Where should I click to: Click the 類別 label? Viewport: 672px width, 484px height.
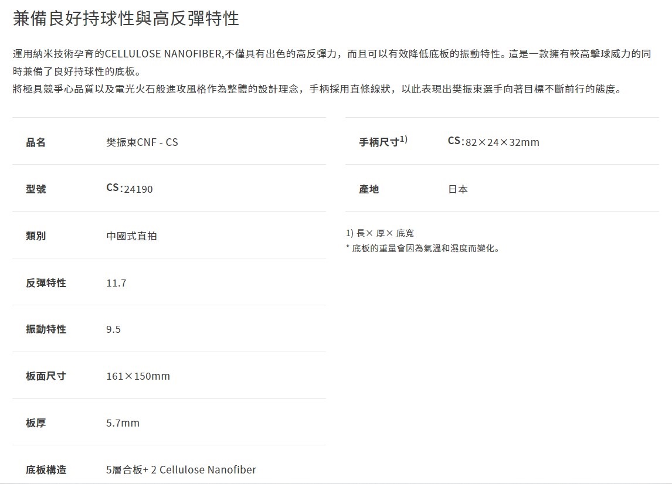pos(36,236)
